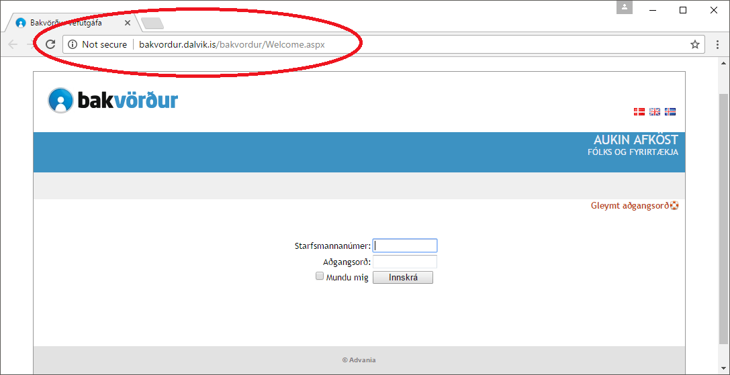Open the Chrome three-dot menu
730x375 pixels.
(717, 45)
